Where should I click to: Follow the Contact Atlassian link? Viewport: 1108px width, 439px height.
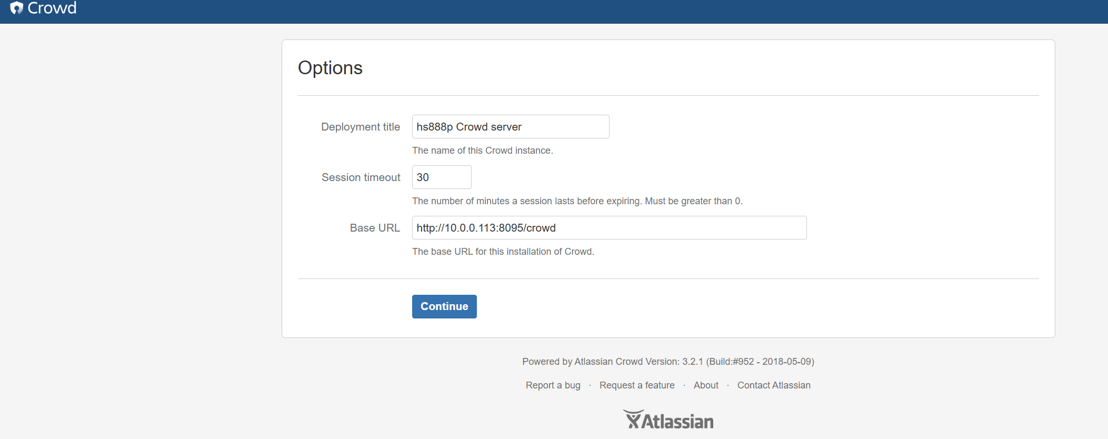pyautogui.click(x=773, y=385)
